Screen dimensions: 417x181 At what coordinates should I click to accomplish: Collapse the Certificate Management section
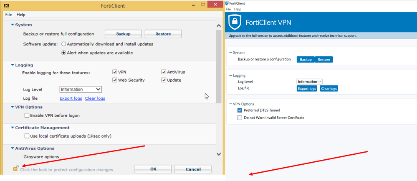pyautogui.click(x=12, y=128)
